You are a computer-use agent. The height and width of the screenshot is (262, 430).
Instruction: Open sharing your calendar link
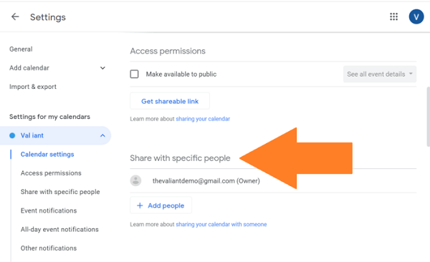pyautogui.click(x=203, y=119)
